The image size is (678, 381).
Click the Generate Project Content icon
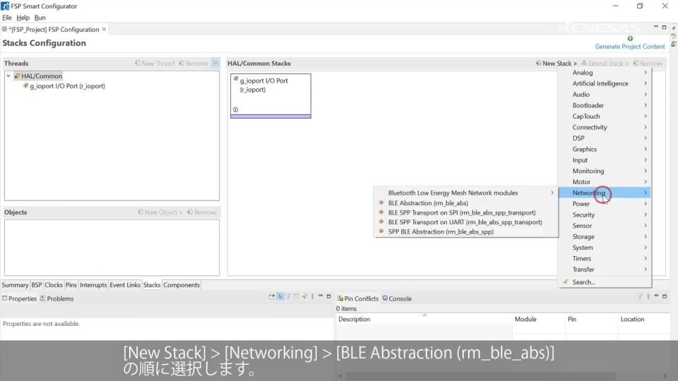click(x=629, y=39)
